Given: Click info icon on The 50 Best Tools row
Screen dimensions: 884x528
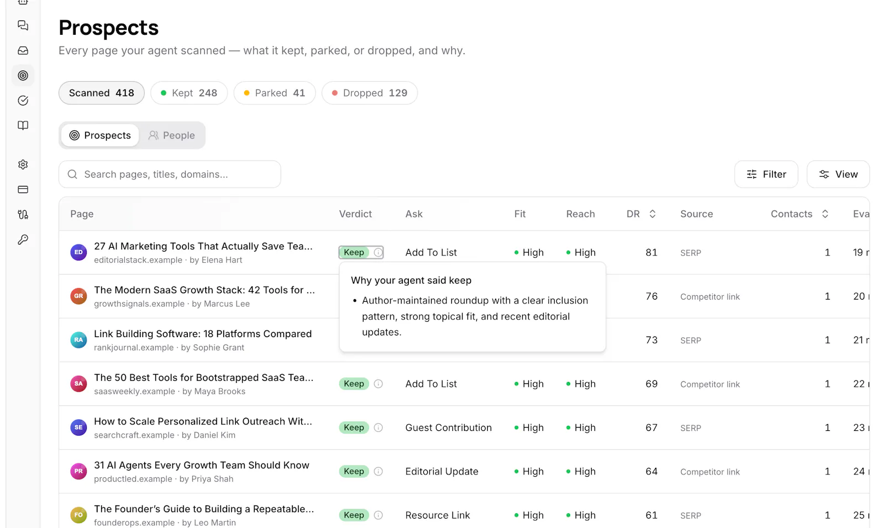Looking at the screenshot, I should [378, 383].
